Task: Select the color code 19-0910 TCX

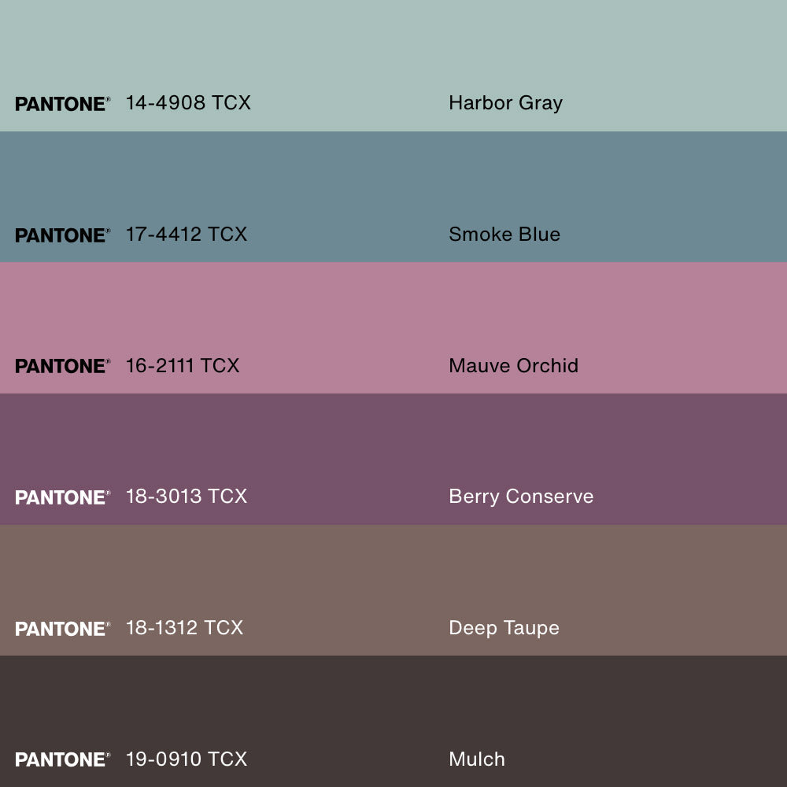Action: pyautogui.click(x=187, y=759)
